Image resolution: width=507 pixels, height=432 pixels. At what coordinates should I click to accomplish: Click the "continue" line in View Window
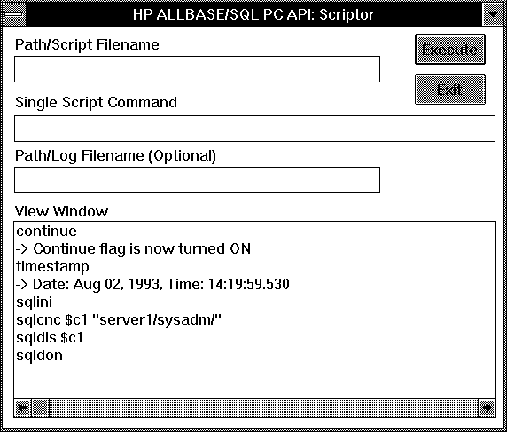coord(47,231)
